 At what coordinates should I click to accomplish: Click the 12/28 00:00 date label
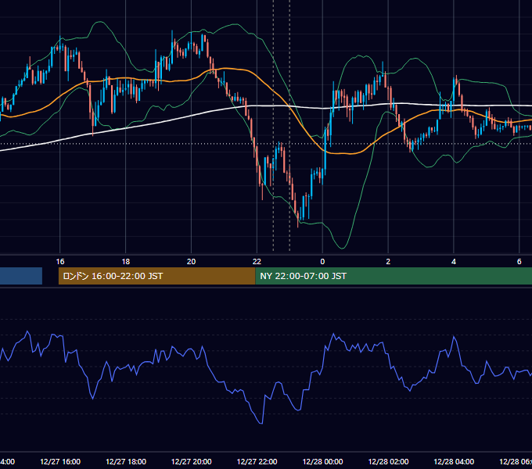click(322, 461)
